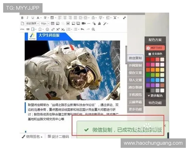Insert a blockquote
This screenshot has height=151, width=189.
coord(28,29)
